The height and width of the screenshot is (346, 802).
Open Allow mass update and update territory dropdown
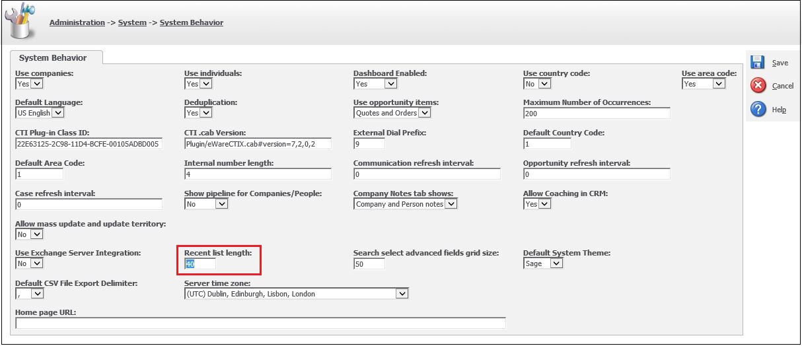click(x=29, y=234)
